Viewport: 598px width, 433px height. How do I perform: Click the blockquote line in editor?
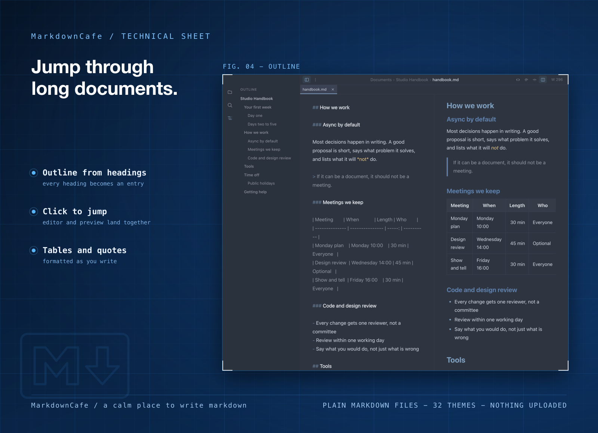tap(361, 181)
